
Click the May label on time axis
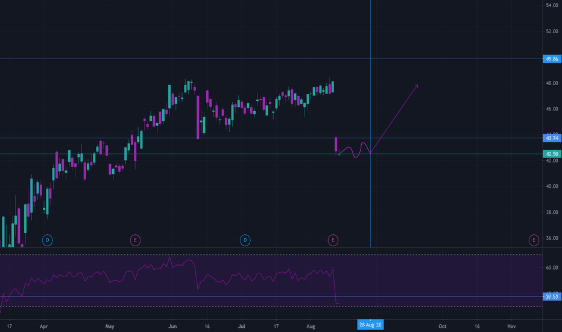(x=110, y=326)
